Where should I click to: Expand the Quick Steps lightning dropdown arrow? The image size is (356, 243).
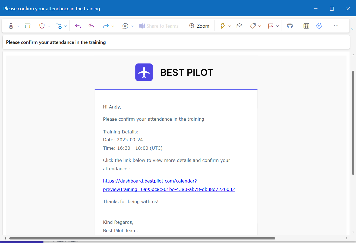tap(230, 26)
